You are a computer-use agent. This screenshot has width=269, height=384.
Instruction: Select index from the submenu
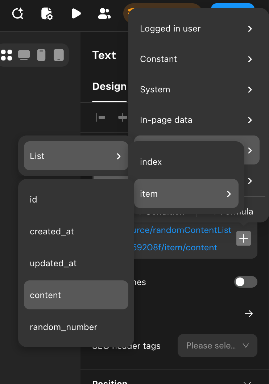point(151,162)
